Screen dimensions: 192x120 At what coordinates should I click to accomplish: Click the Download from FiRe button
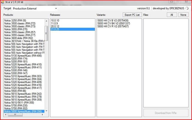166,113
